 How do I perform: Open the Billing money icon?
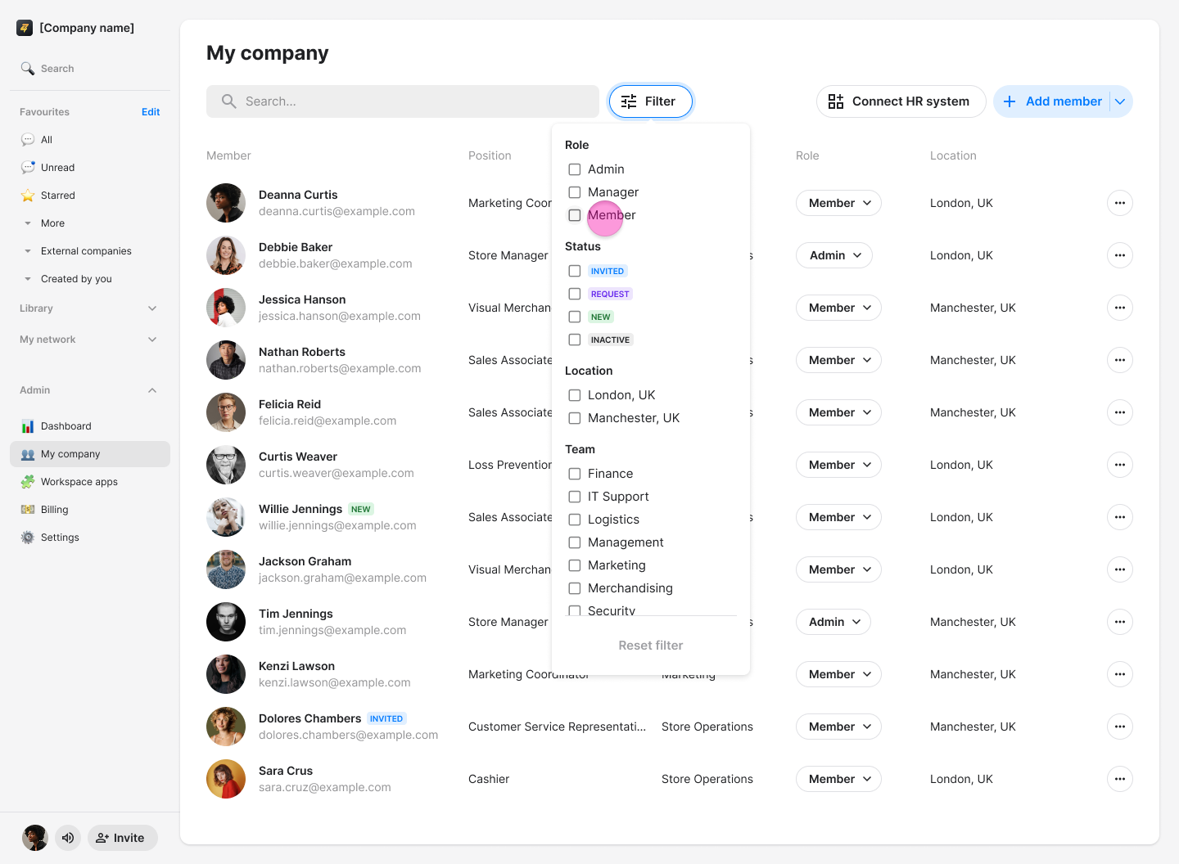28,510
